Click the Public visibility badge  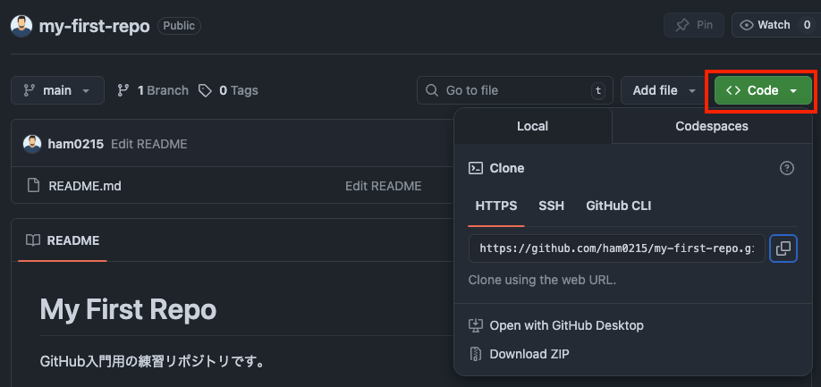(x=179, y=26)
